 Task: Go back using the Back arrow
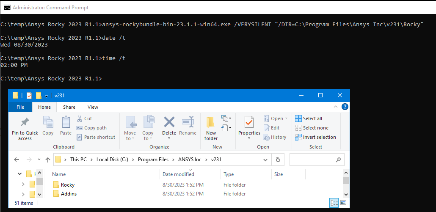tap(17, 160)
